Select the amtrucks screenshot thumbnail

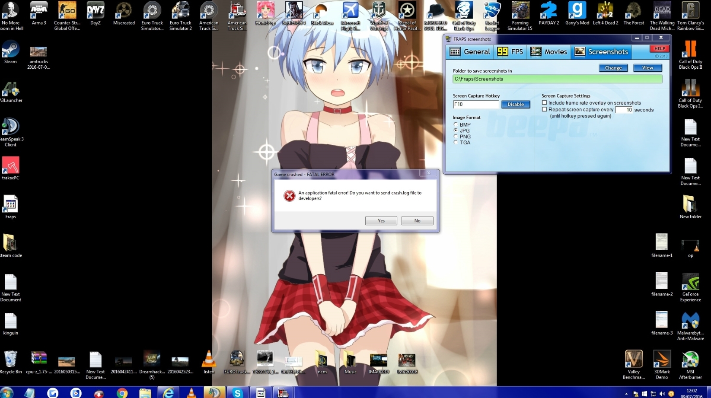tap(38, 57)
